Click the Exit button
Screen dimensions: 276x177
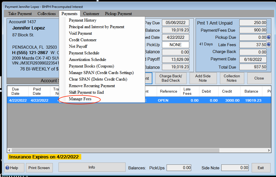point(261,168)
